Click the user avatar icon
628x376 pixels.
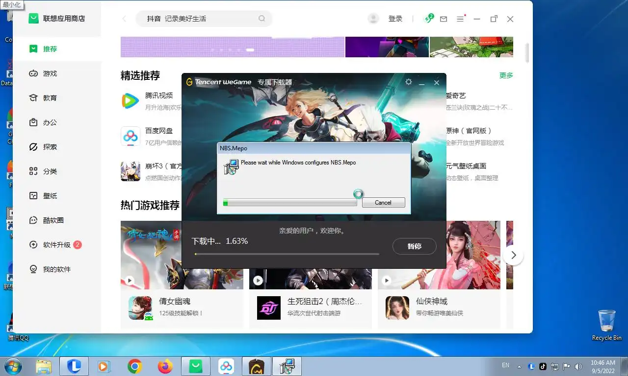[373, 19]
